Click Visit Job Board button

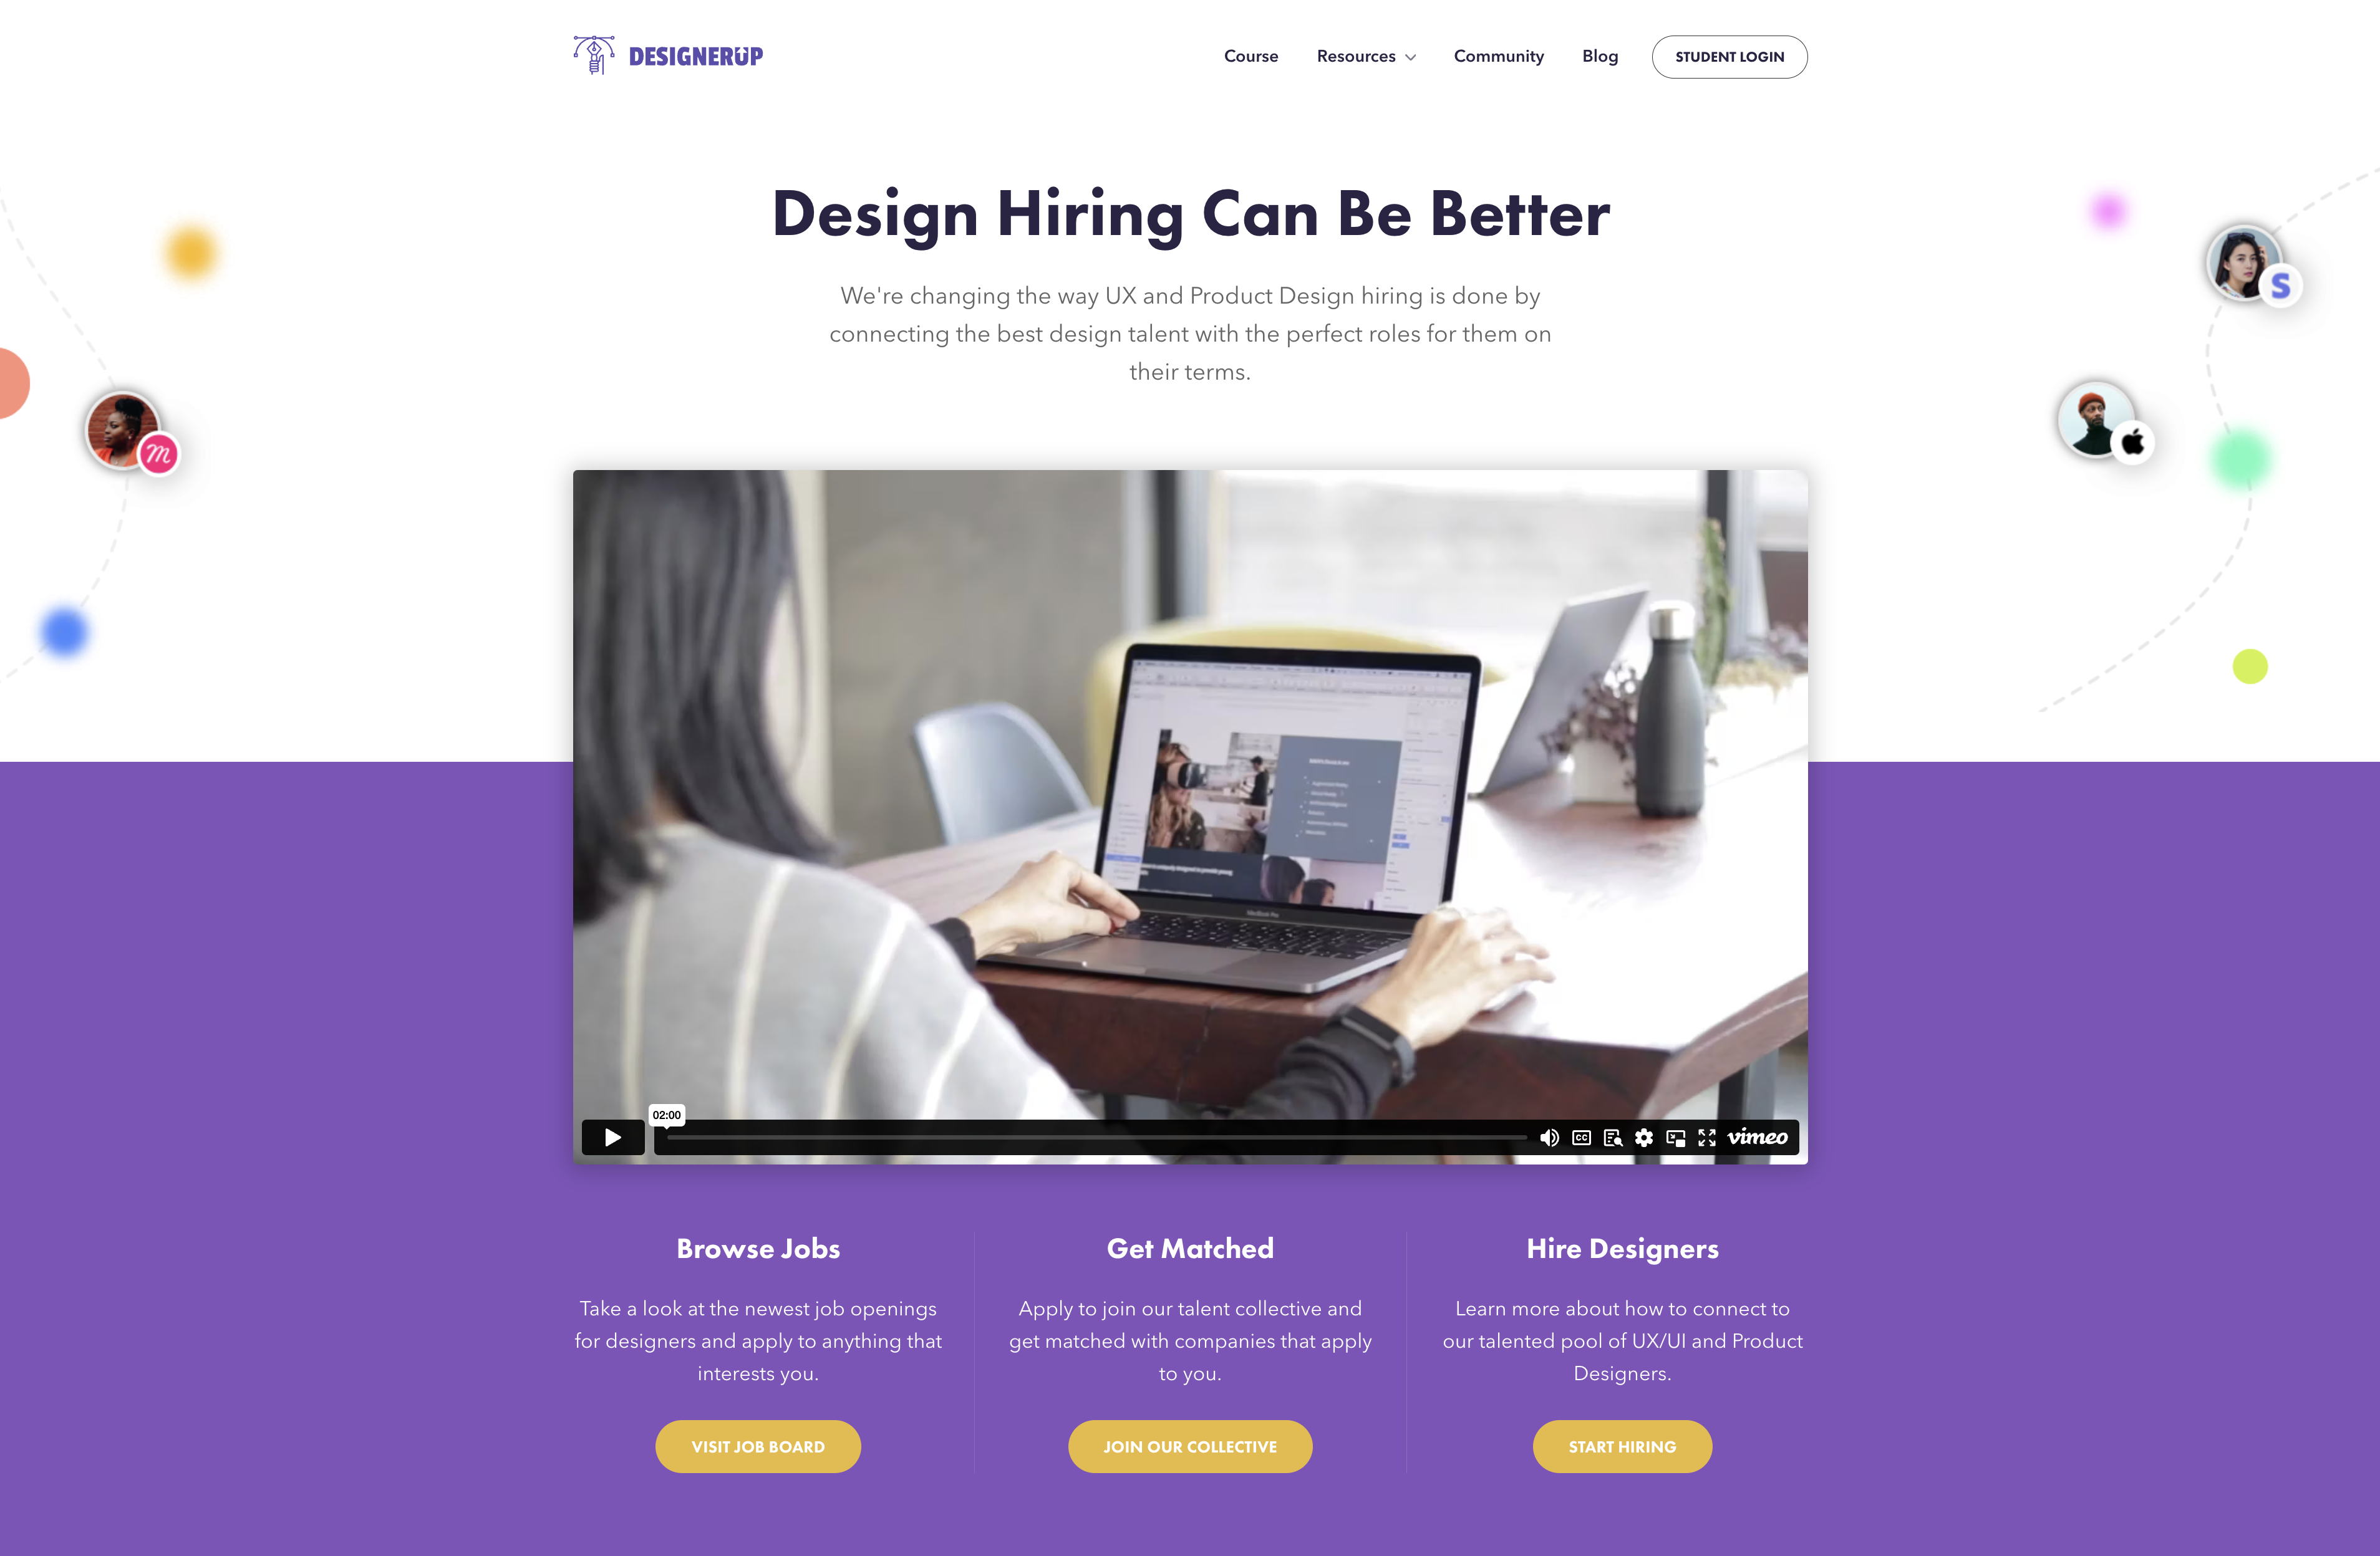click(757, 1445)
